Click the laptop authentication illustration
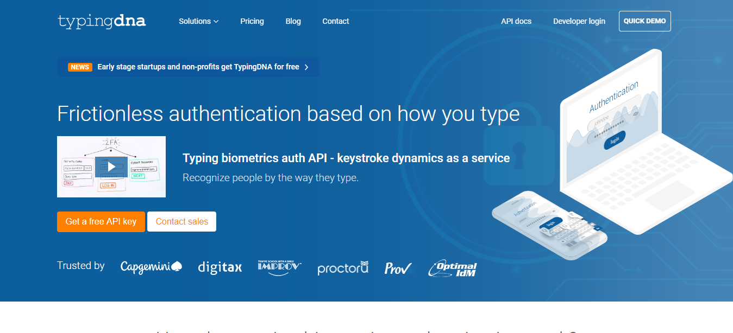Screen dimensions: 733x333 point(645,141)
